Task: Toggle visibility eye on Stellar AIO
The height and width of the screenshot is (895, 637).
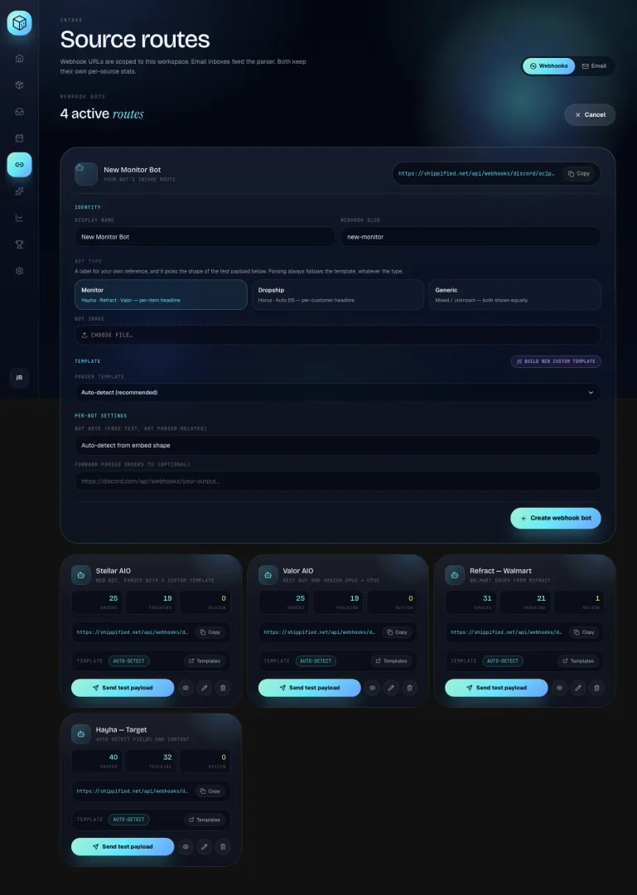Action: [186, 688]
